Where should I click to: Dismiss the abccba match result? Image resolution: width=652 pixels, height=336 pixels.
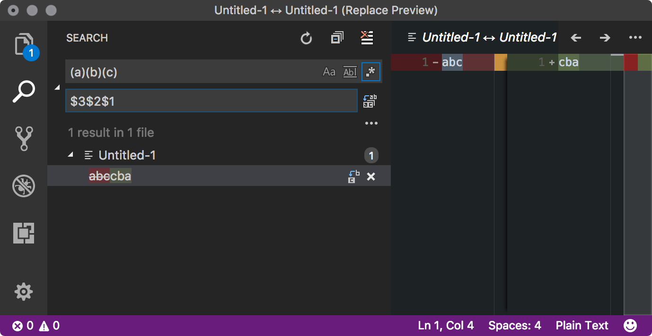click(x=371, y=176)
